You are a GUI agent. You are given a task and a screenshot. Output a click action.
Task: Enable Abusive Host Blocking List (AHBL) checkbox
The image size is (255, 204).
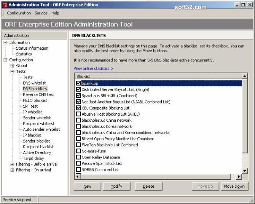(x=78, y=114)
